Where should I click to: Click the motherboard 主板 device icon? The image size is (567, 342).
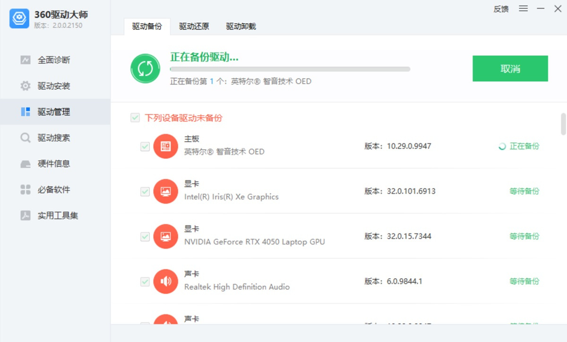point(166,146)
